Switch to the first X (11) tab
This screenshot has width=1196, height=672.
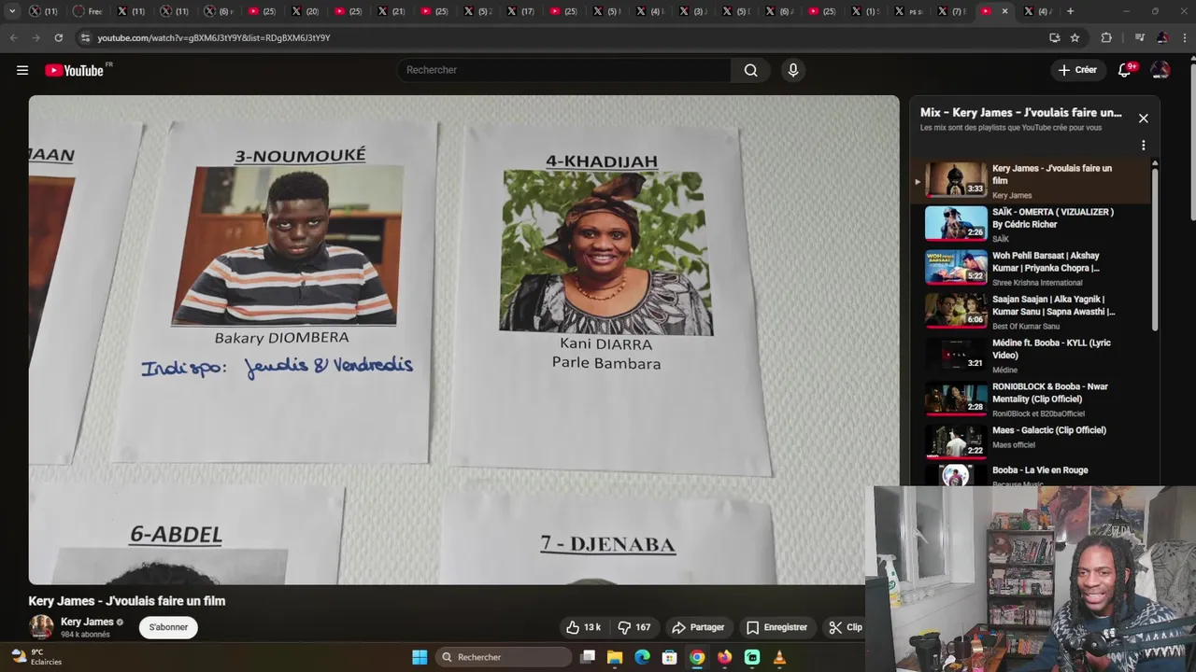[x=43, y=11]
